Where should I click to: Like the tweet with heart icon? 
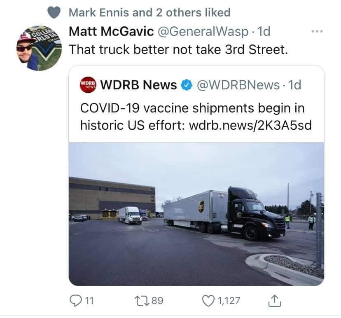pos(208,301)
